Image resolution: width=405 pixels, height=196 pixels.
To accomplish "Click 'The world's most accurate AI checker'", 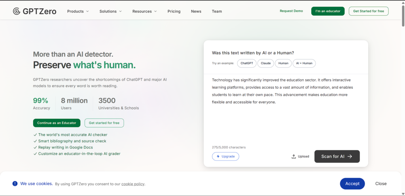I will (x=73, y=135).
